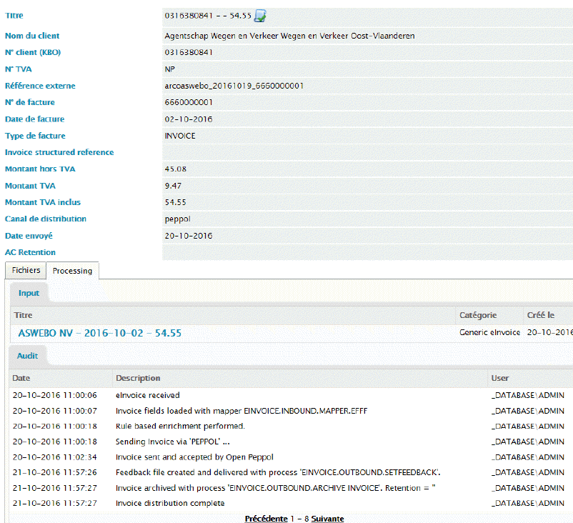Screen dimensions: 573x523
Task: Click the User column header
Action: click(500, 378)
